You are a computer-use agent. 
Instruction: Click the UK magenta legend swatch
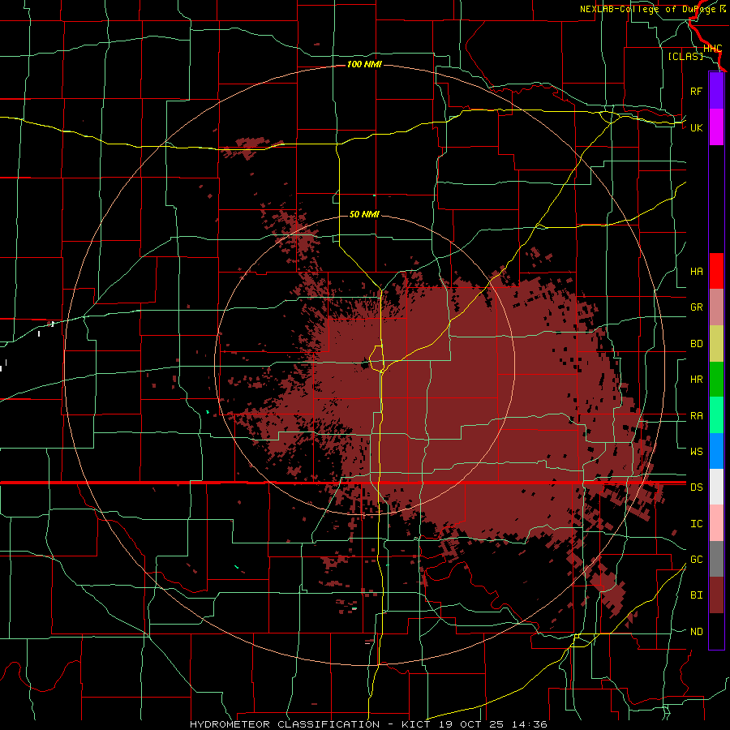pyautogui.click(x=716, y=127)
